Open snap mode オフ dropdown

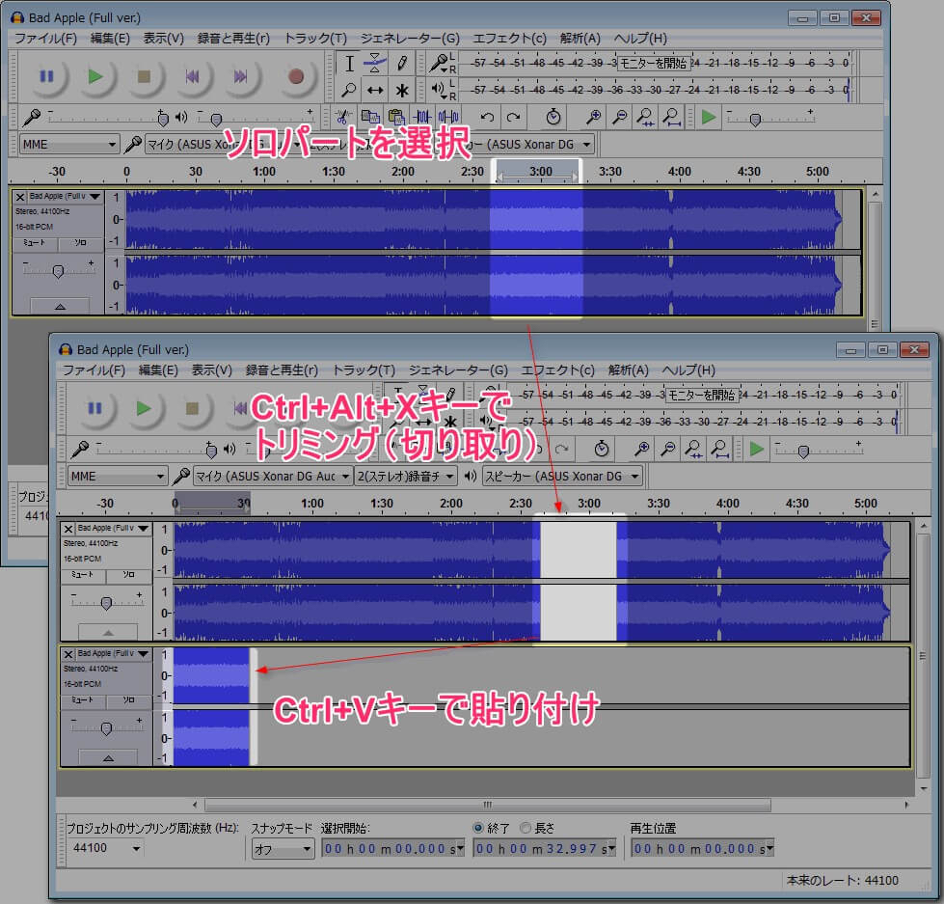pos(283,849)
